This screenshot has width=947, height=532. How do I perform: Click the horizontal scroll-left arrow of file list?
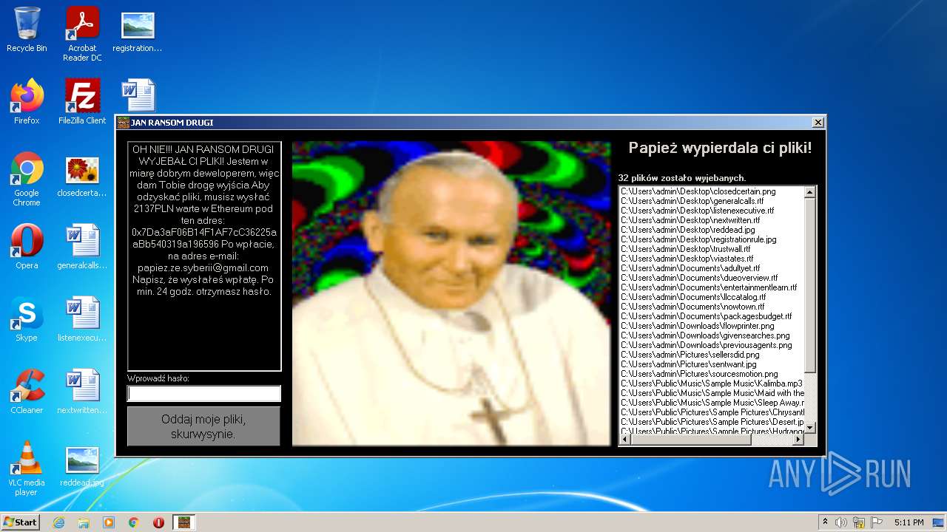click(x=624, y=440)
